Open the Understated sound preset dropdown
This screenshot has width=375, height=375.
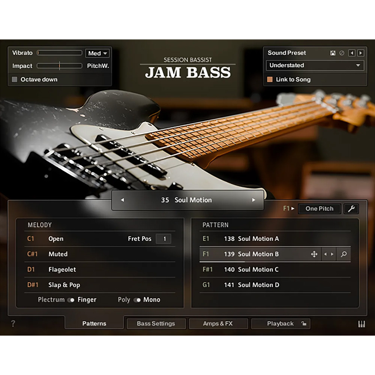[x=315, y=66]
